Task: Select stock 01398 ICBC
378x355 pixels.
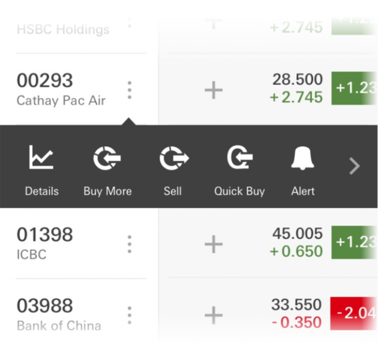Action: pyautogui.click(x=45, y=243)
